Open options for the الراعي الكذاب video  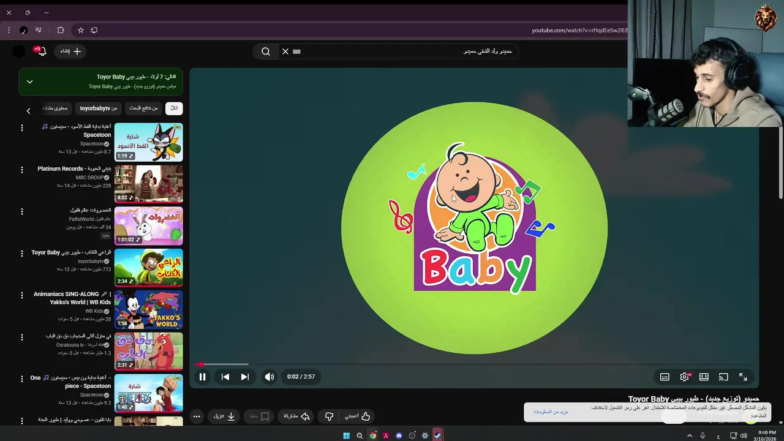pyautogui.click(x=22, y=253)
